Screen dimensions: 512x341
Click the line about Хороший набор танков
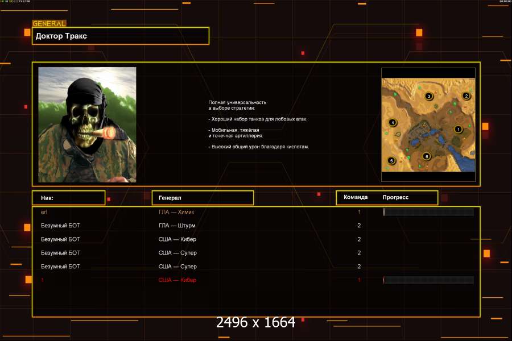point(258,119)
